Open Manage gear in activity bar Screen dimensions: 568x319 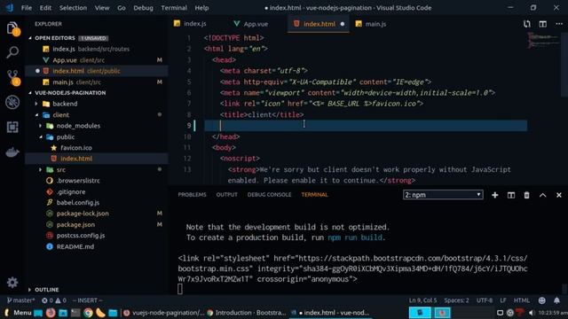(12, 282)
